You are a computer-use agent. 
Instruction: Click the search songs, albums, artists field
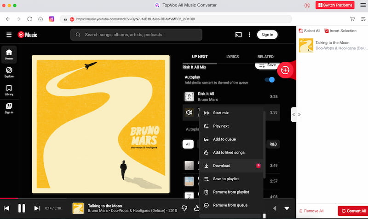[x=136, y=35]
